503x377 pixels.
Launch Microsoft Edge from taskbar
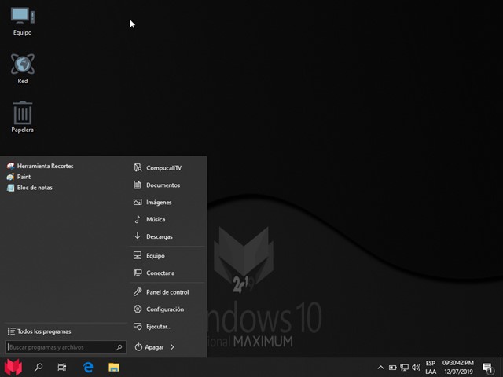coord(88,367)
